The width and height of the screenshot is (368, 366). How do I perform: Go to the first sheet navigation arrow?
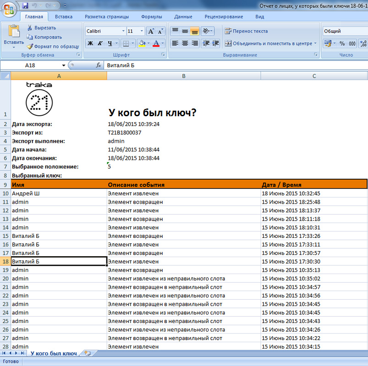[4, 353]
